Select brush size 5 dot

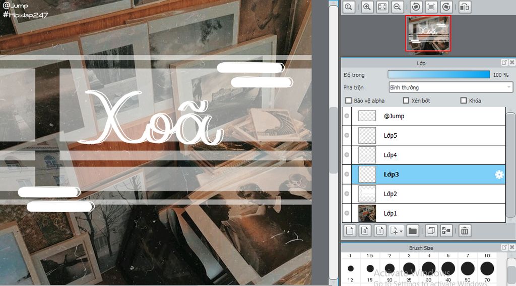448,268
